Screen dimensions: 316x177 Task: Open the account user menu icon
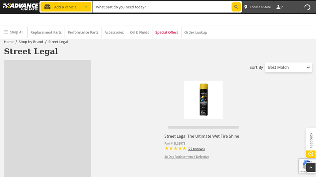click(280, 7)
